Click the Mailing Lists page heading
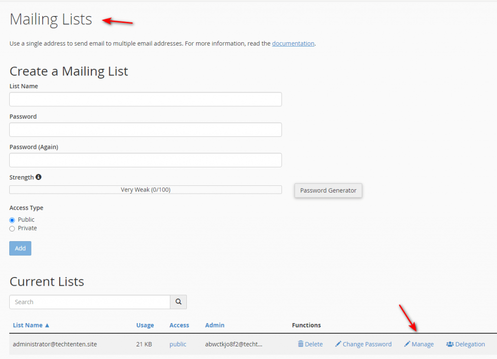This screenshot has height=359, width=497. pyautogui.click(x=50, y=19)
